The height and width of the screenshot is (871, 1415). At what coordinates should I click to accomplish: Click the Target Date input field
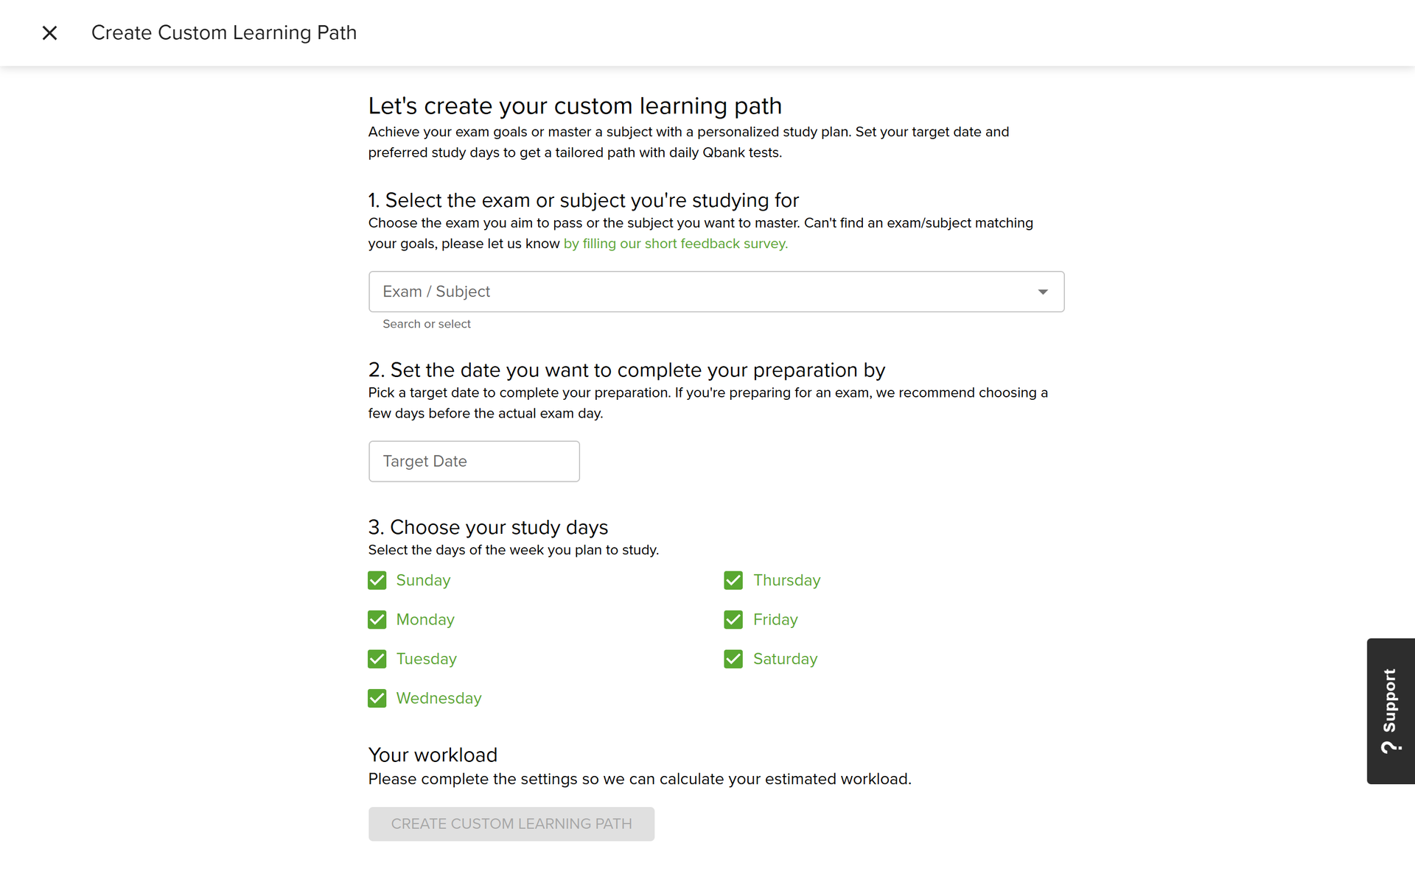click(474, 461)
